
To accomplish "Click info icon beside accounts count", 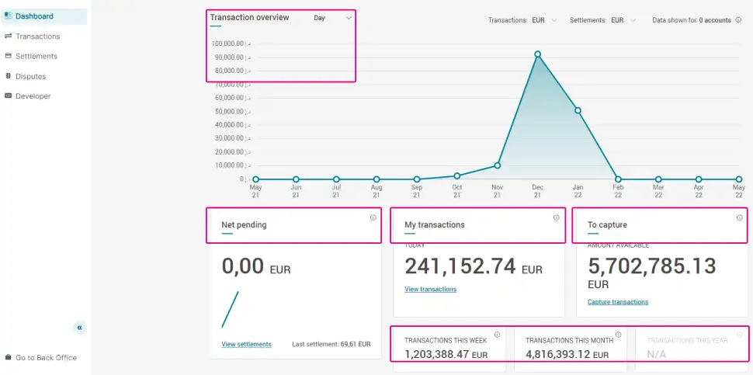I will pos(737,20).
